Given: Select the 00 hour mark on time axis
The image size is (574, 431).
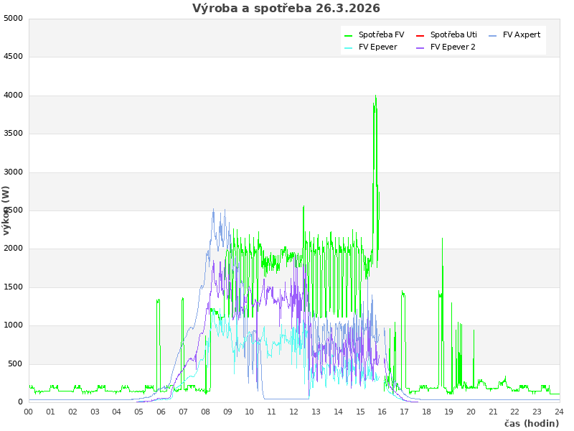Looking at the screenshot, I should (x=29, y=412).
